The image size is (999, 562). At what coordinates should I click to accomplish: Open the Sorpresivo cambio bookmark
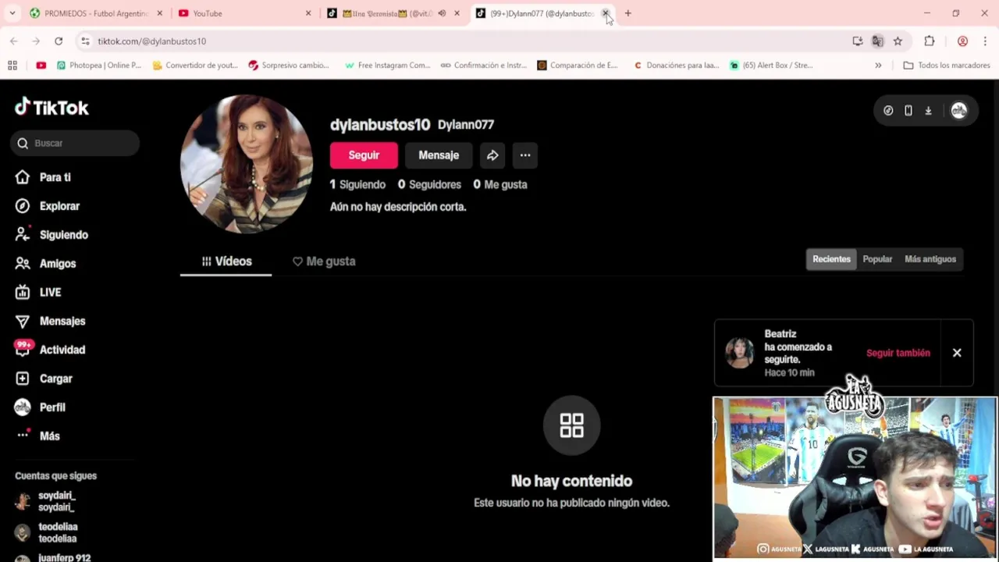coord(289,66)
